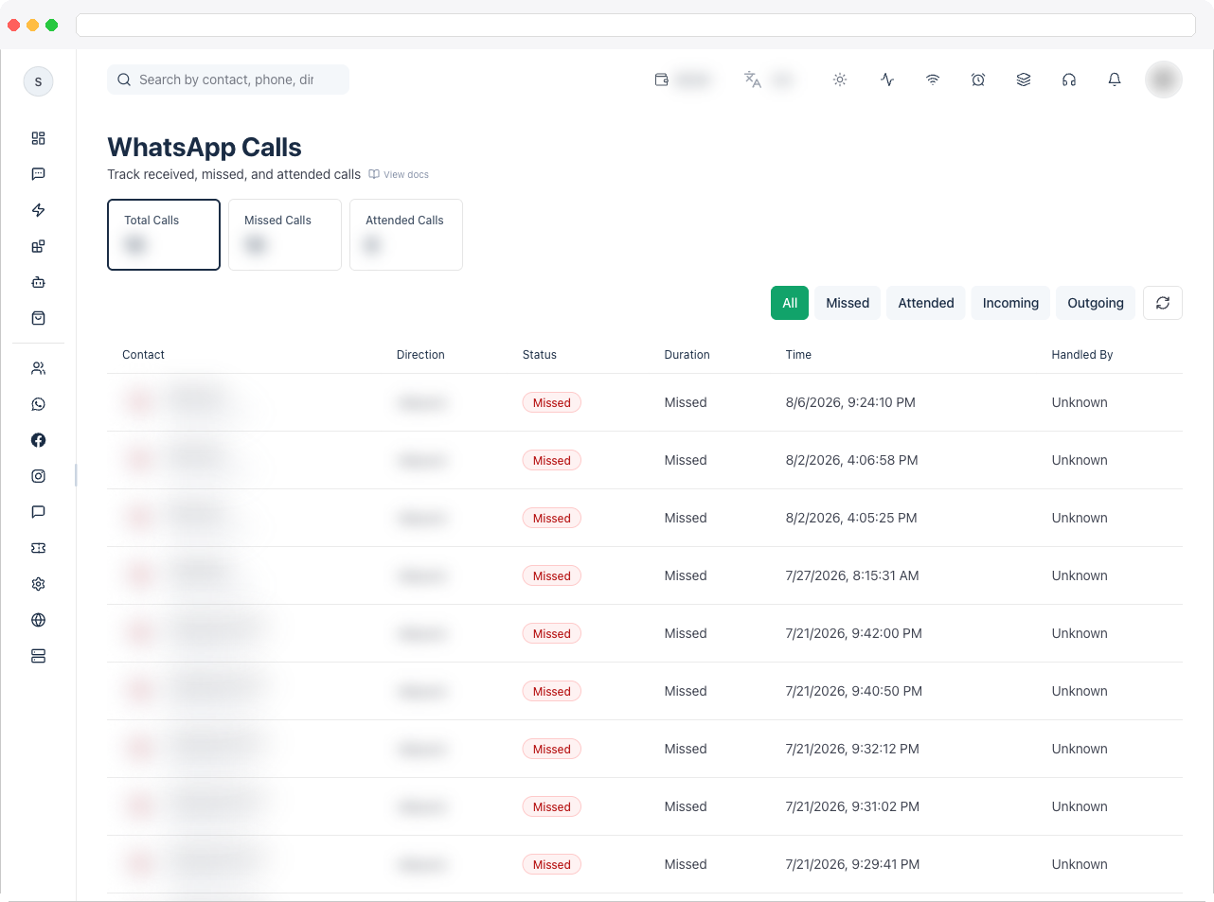Click the wifi connection status icon
Image resolution: width=1214 pixels, height=902 pixels.
pos(933,80)
